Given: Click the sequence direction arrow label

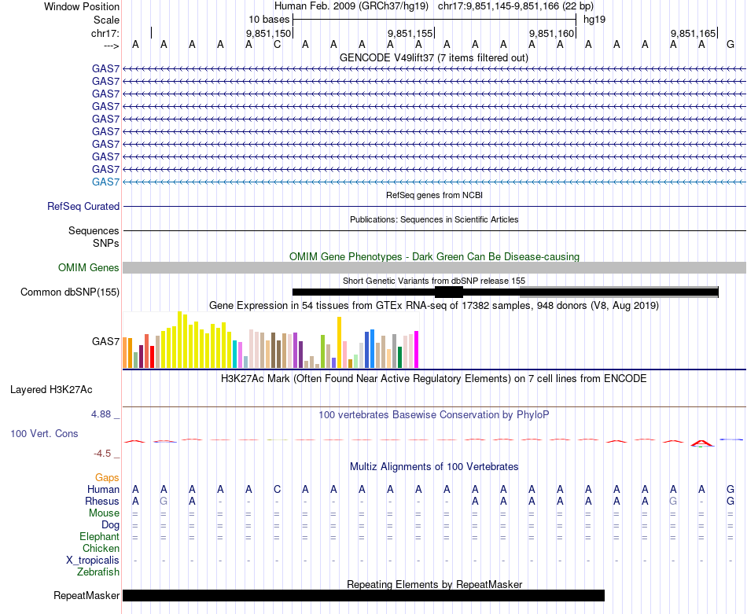Looking at the screenshot, I should [112, 46].
